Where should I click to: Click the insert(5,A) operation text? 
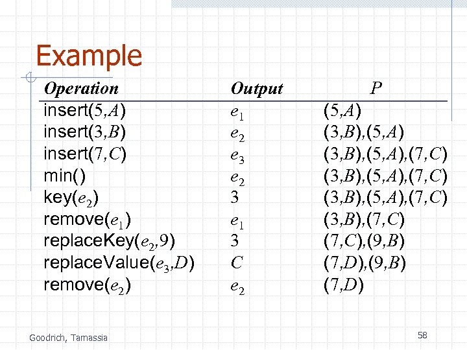[84, 110]
